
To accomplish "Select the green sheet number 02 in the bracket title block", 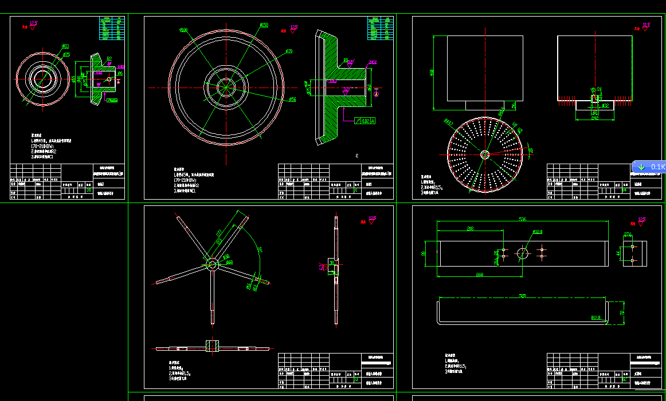I will 624,380.
